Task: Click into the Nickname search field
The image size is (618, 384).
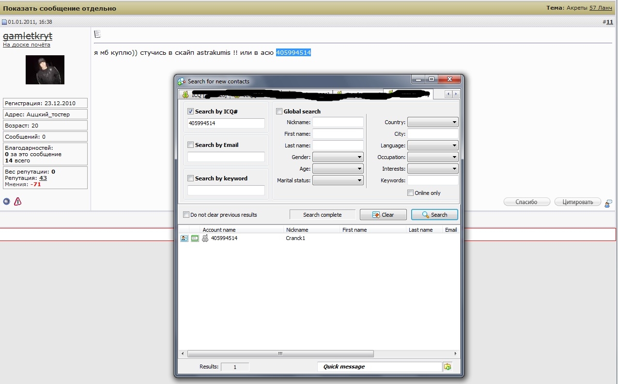Action: pos(338,122)
